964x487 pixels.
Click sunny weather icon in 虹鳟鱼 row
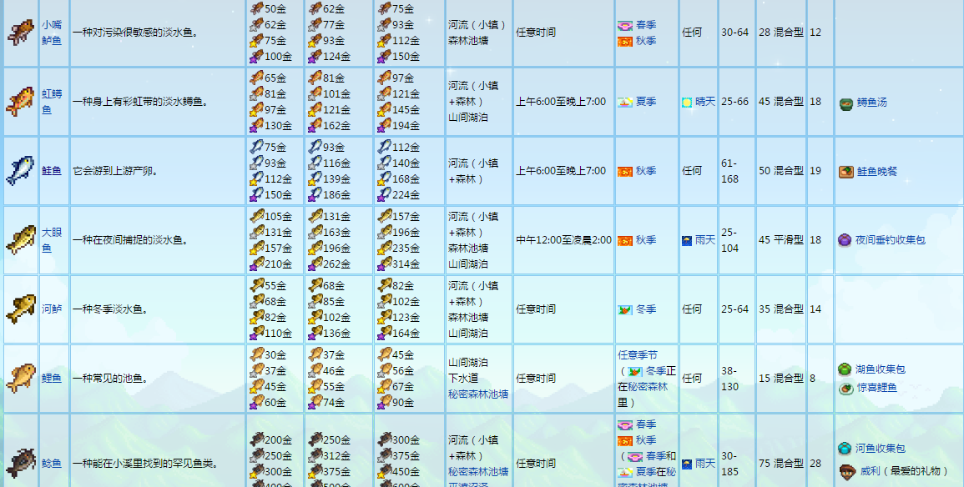pyautogui.click(x=687, y=102)
